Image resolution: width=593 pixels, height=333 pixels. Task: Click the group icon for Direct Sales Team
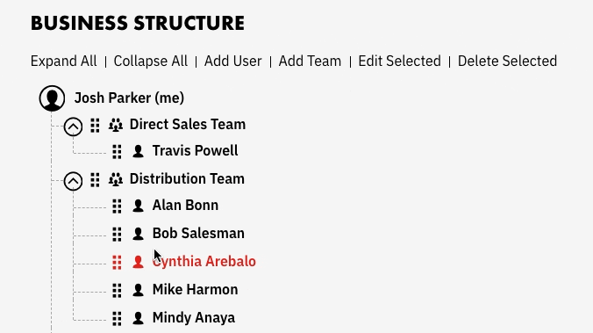[116, 125]
